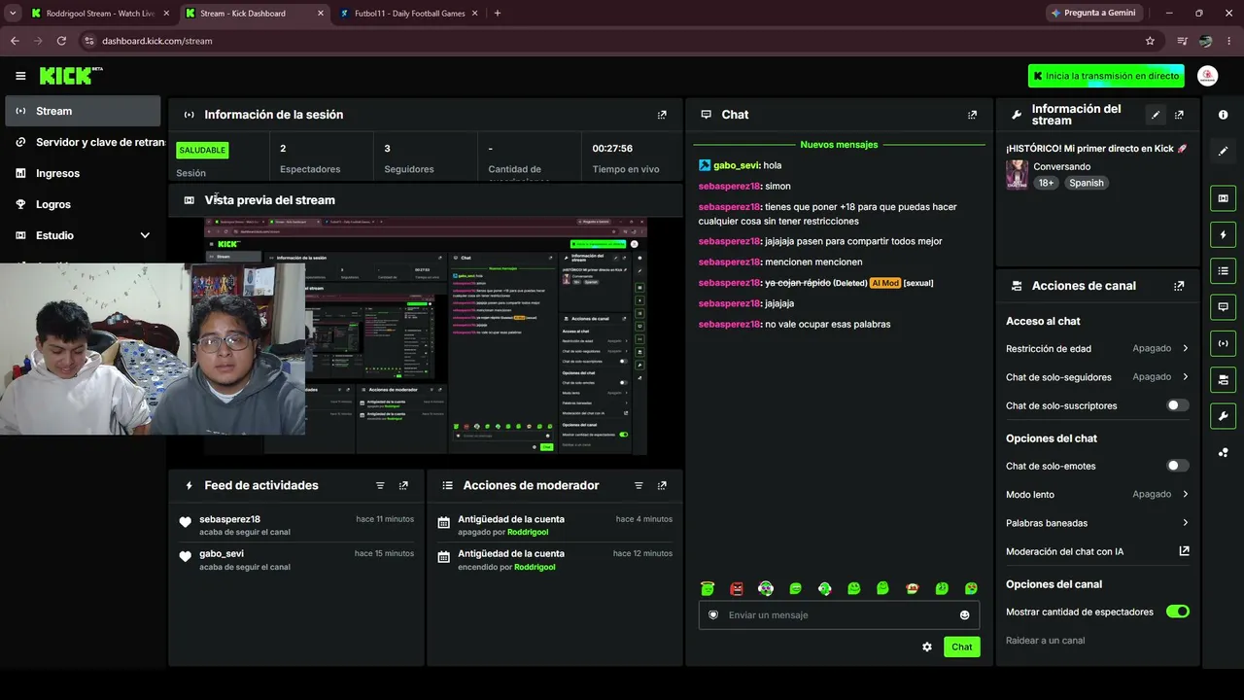Pop out the Chat panel

coord(972,115)
